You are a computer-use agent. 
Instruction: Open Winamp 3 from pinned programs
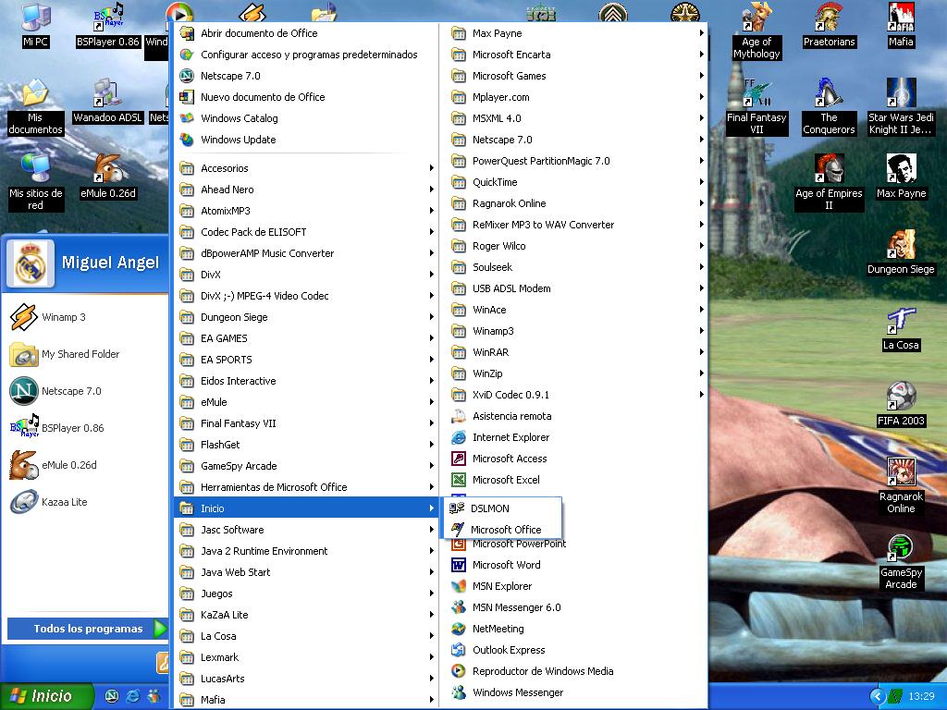[x=63, y=317]
